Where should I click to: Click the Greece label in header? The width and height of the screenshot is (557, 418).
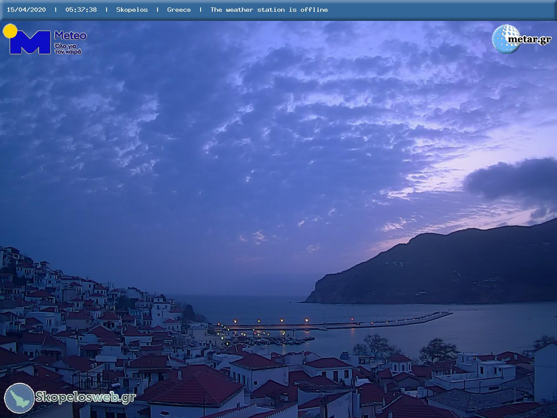pyautogui.click(x=179, y=10)
